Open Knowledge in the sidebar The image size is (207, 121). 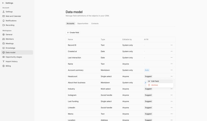pyautogui.click(x=10, y=48)
